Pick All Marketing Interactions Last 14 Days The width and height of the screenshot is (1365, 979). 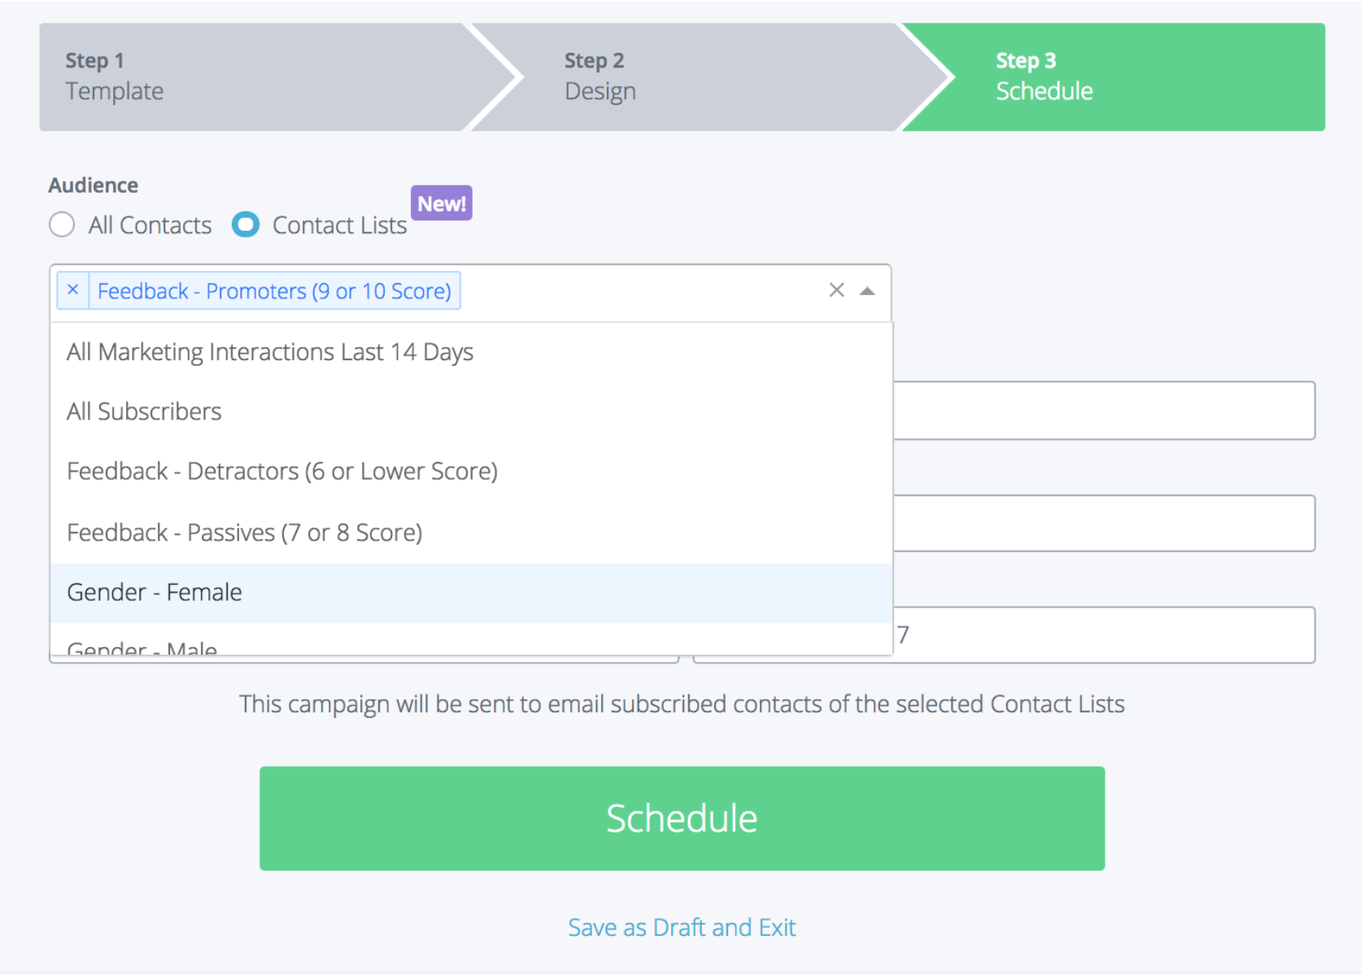pyautogui.click(x=270, y=352)
